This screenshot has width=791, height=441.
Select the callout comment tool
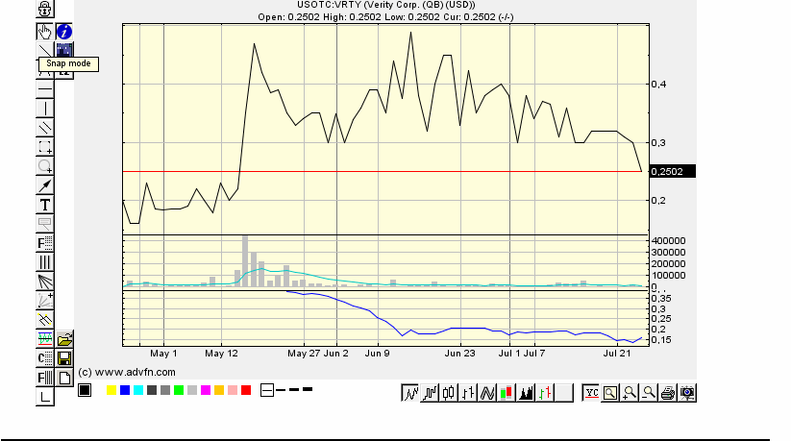pyautogui.click(x=44, y=224)
